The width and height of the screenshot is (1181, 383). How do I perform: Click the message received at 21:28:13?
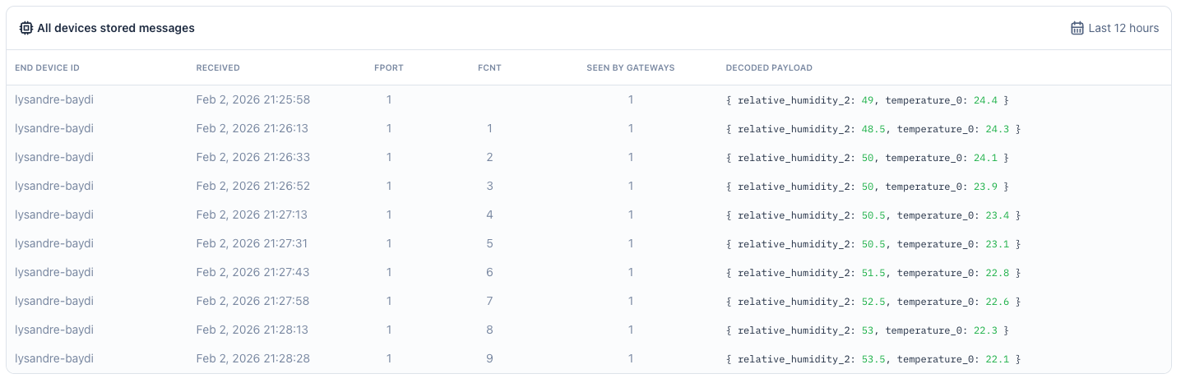pyautogui.click(x=589, y=330)
